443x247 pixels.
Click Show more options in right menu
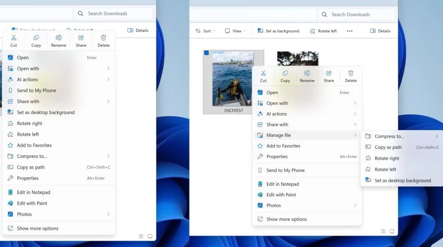(307, 219)
